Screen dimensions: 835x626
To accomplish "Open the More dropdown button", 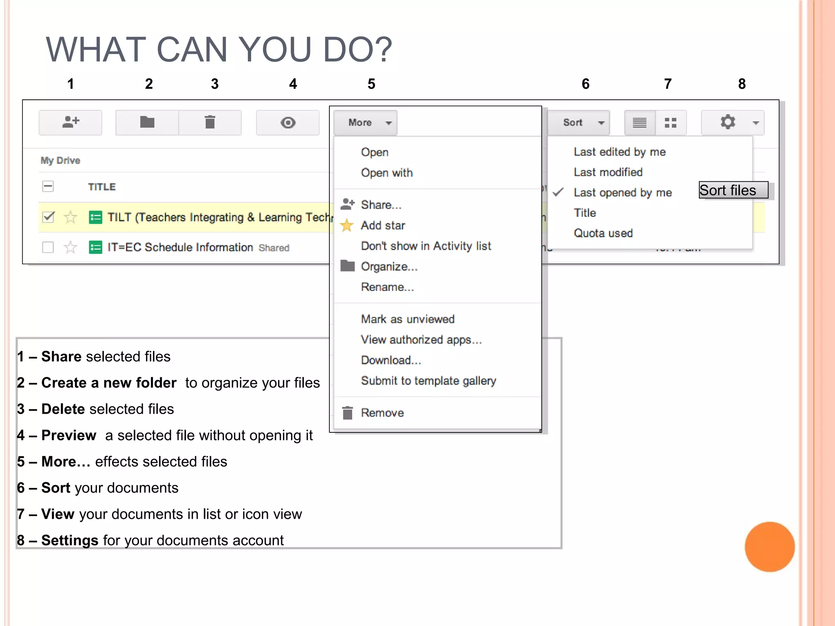I will click(x=365, y=122).
